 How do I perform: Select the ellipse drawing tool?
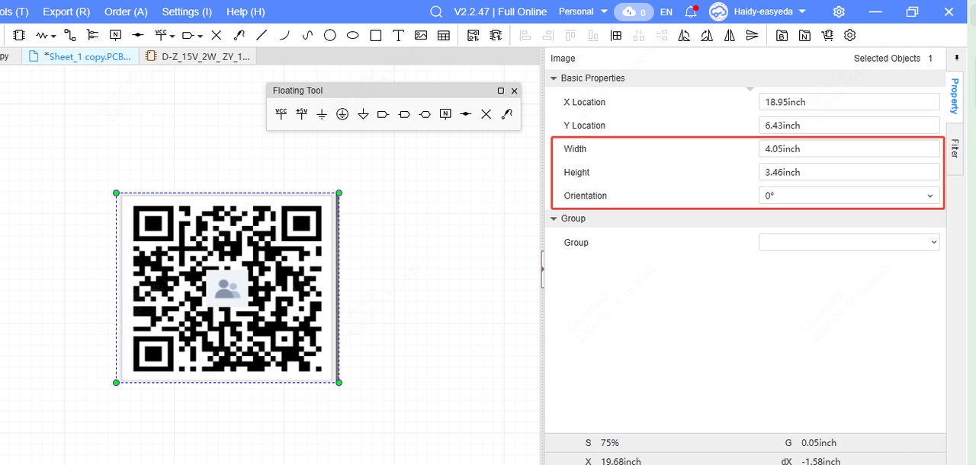tap(353, 35)
